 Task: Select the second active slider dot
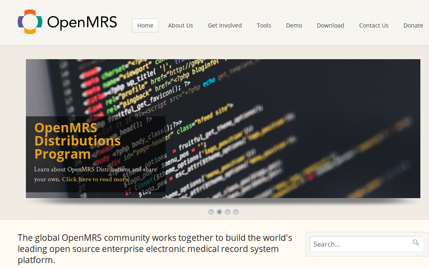click(x=219, y=212)
